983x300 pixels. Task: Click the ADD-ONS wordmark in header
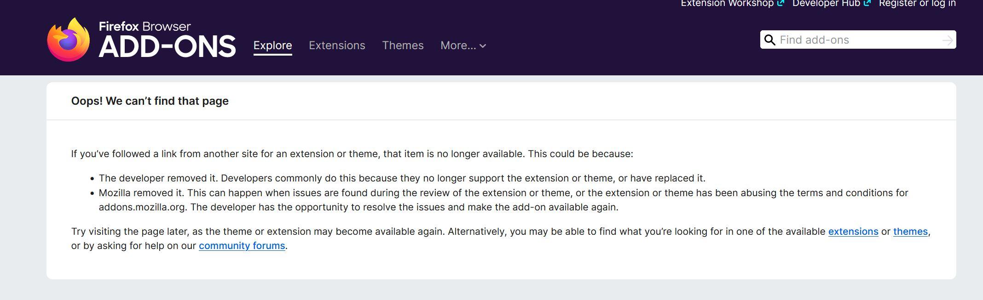pos(167,47)
